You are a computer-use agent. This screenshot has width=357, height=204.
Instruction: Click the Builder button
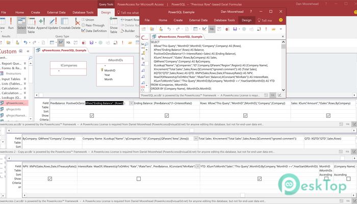click(127, 31)
